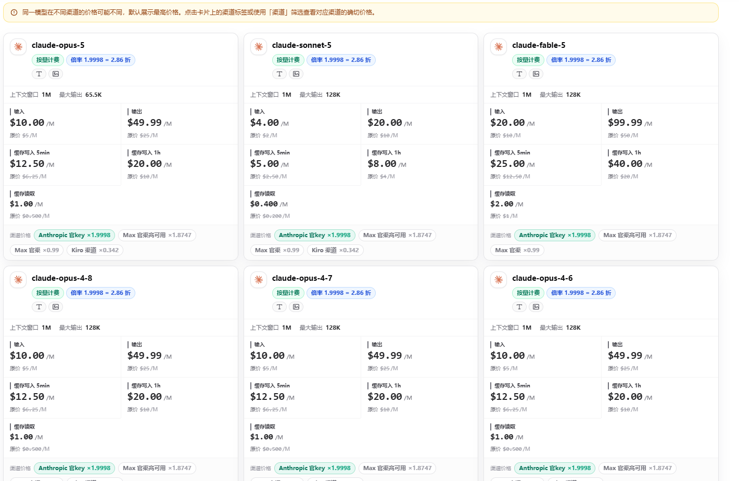
Task: Click the $0.400 cache read price
Action: [264, 204]
